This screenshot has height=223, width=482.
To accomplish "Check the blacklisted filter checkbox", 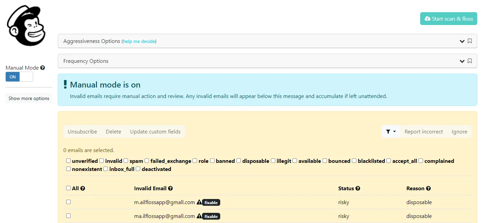I will tap(354, 161).
